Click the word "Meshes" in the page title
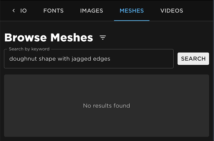214x141 pixels. point(71,38)
